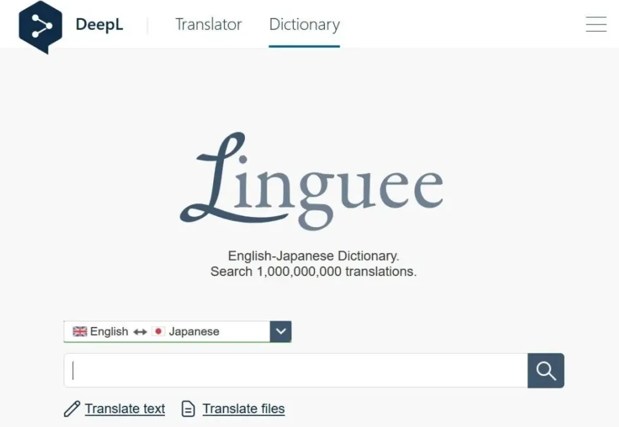Click the bidirectional arrow between languages
The image size is (619, 427).
point(141,331)
